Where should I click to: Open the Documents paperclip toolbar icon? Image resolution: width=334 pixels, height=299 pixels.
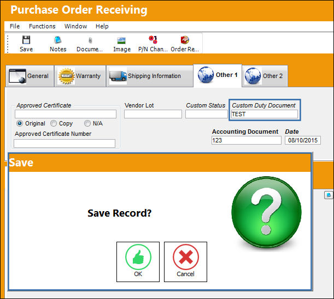[90, 40]
